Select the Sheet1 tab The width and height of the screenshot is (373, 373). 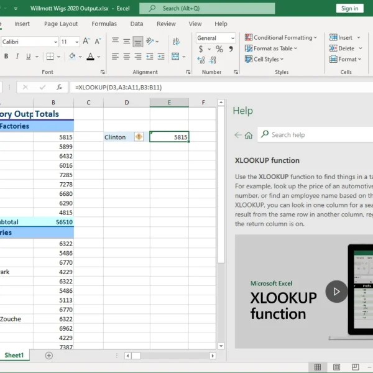(x=14, y=355)
